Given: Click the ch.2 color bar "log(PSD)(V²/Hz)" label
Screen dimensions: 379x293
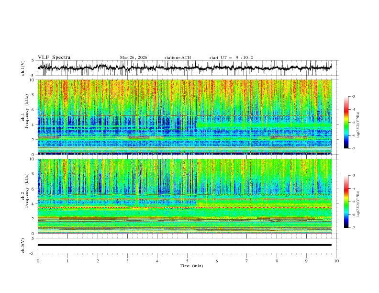Looking at the screenshot, I should [x=358, y=204].
